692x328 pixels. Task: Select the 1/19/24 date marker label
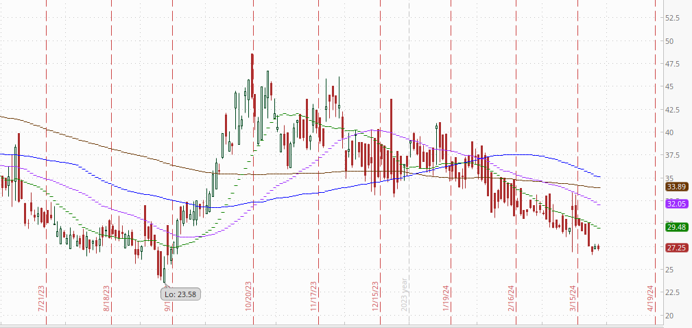click(x=446, y=298)
